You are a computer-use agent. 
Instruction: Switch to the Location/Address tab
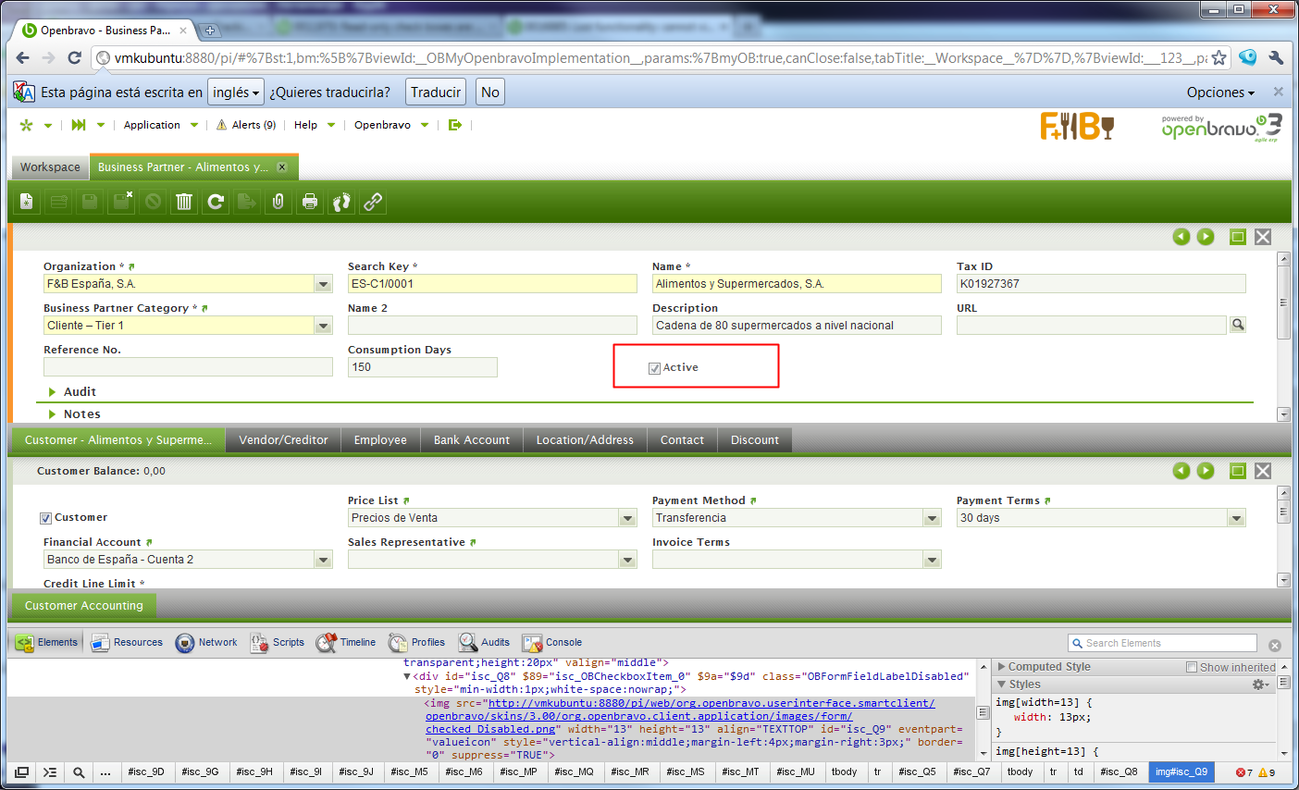[x=585, y=440]
